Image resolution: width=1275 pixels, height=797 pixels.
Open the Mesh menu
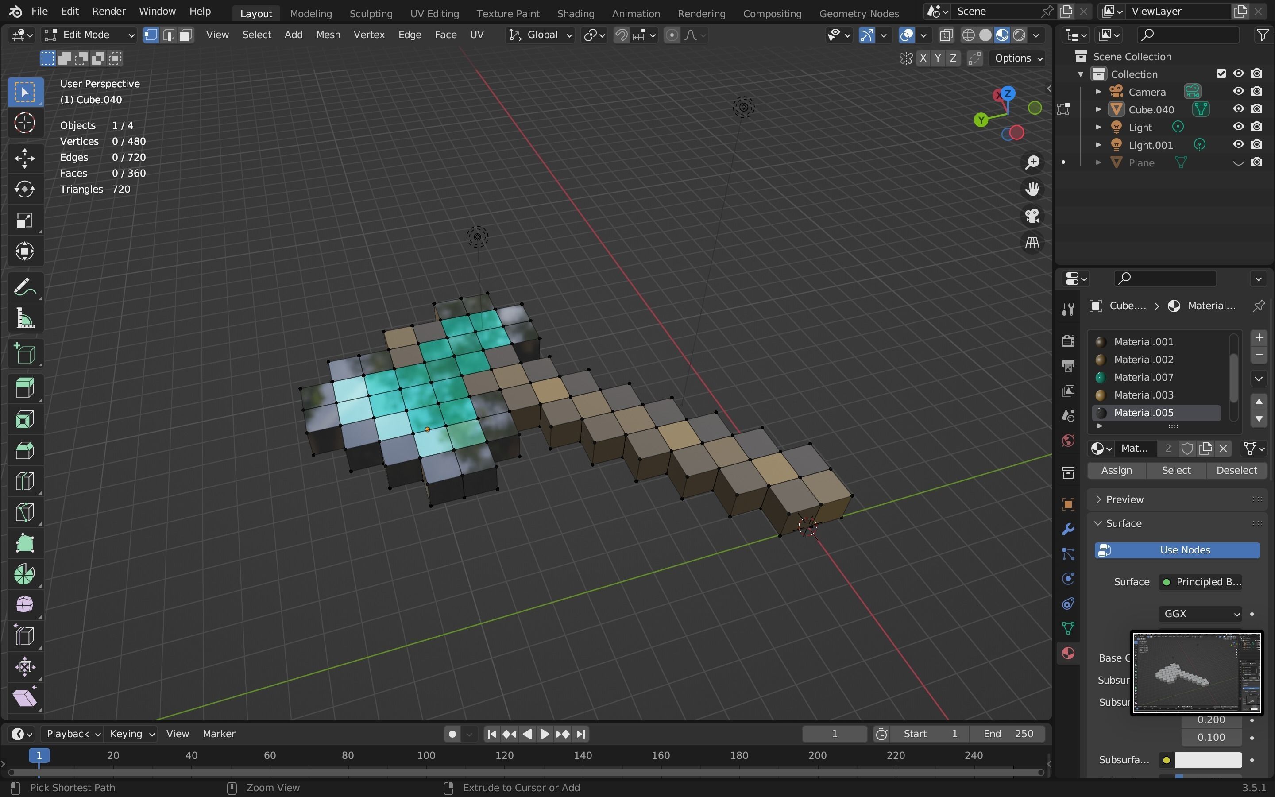coord(328,35)
